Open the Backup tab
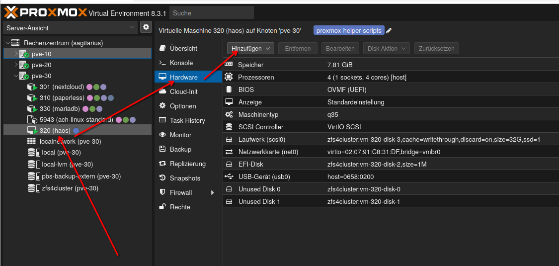Image resolution: width=559 pixels, height=266 pixels. (188, 149)
